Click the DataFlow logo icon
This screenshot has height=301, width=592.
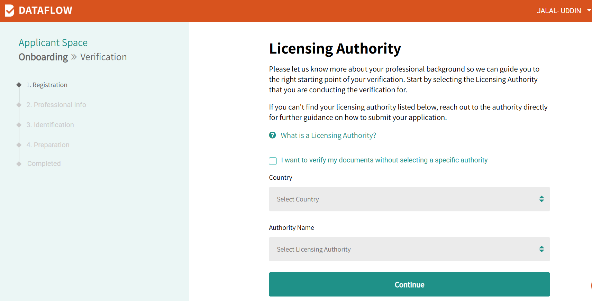(x=10, y=11)
